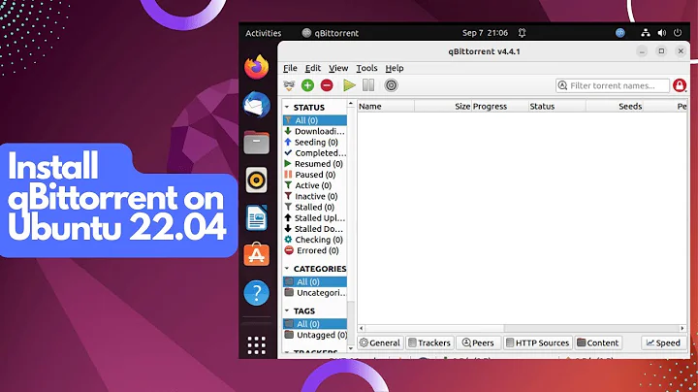Image resolution: width=698 pixels, height=392 pixels.
Task: Click the green Resume play icon
Action: tap(349, 85)
